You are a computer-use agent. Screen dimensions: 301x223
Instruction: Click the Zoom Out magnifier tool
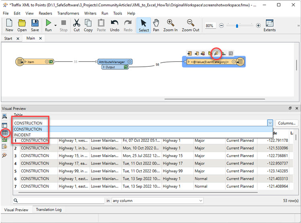pos(190,25)
